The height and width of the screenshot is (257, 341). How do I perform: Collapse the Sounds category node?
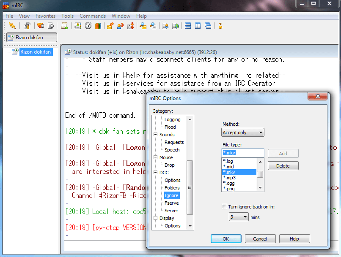[156, 135]
